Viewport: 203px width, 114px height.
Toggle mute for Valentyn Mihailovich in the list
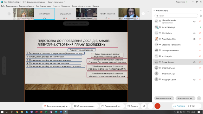tap(200, 51)
